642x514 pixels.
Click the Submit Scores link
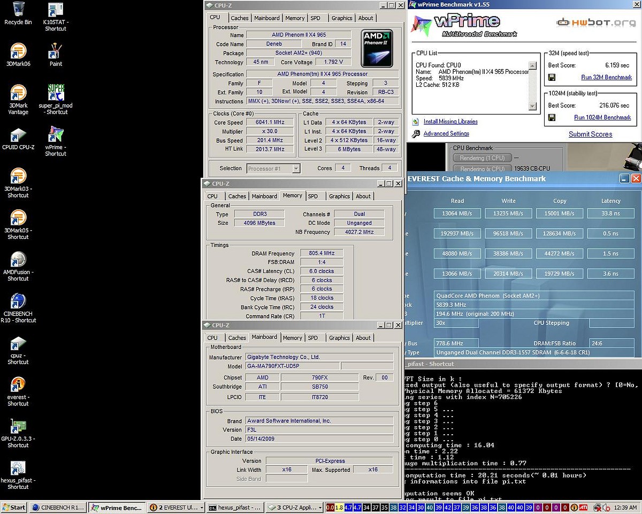tap(590, 134)
